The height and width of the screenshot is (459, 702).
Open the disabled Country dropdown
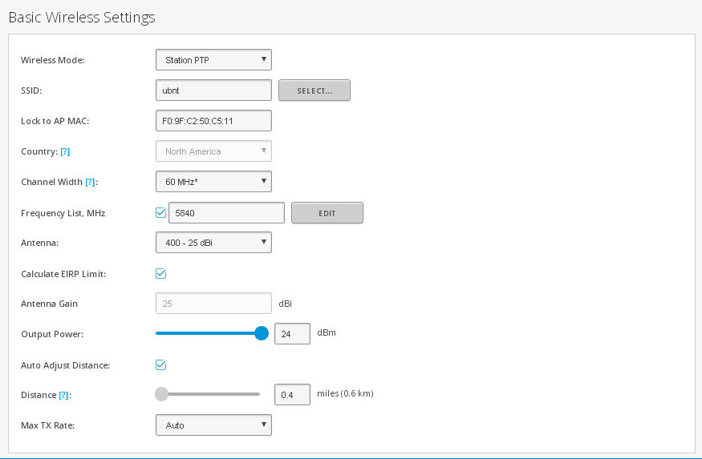213,151
